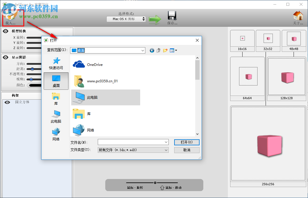This screenshot has height=198, width=308.
Task: Click the 取消 cancel button
Action: 186,150
